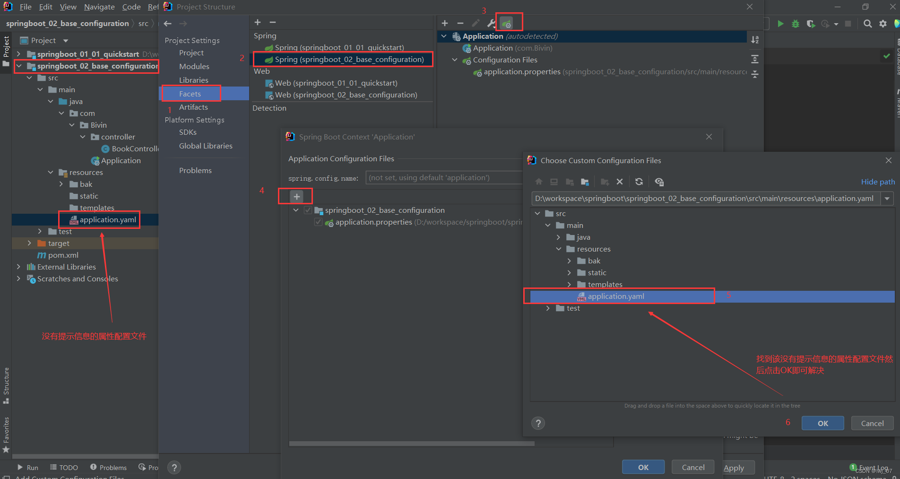Open IDE settings gear icon

pyautogui.click(x=883, y=24)
